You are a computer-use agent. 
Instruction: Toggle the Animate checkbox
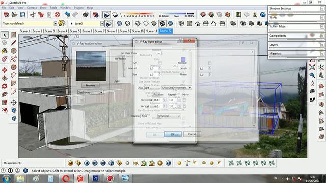(x=210, y=63)
